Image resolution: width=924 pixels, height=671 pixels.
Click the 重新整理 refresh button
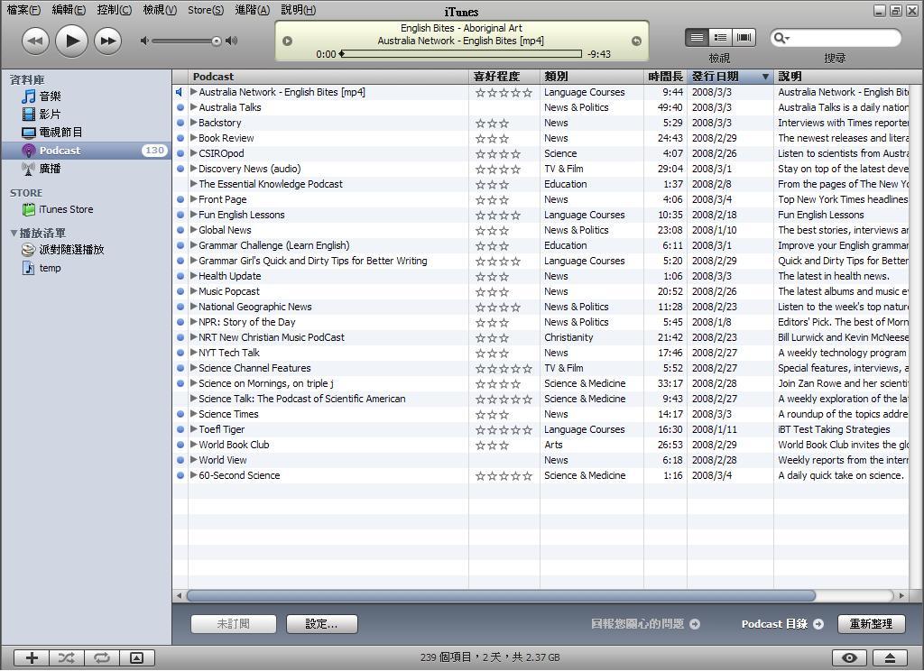pyautogui.click(x=871, y=624)
